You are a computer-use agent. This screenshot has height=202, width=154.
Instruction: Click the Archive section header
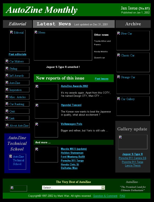tap(133, 24)
